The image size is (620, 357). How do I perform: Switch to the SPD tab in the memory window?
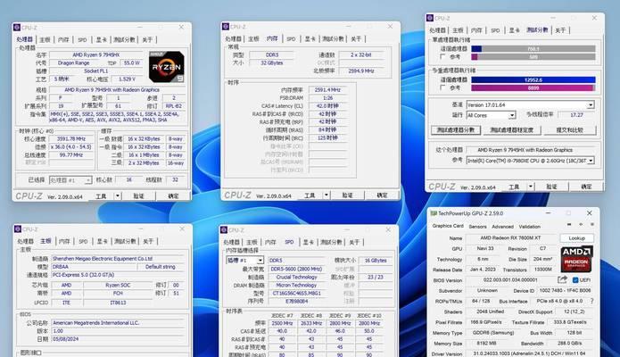tap(291, 38)
